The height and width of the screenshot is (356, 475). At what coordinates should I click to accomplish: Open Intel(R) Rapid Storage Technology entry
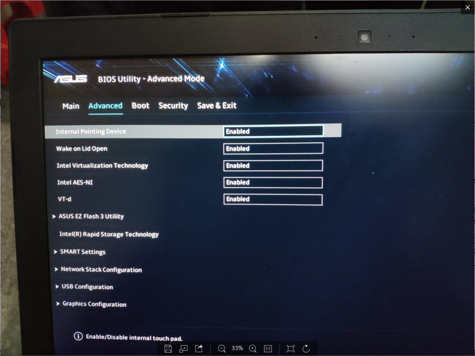(109, 234)
